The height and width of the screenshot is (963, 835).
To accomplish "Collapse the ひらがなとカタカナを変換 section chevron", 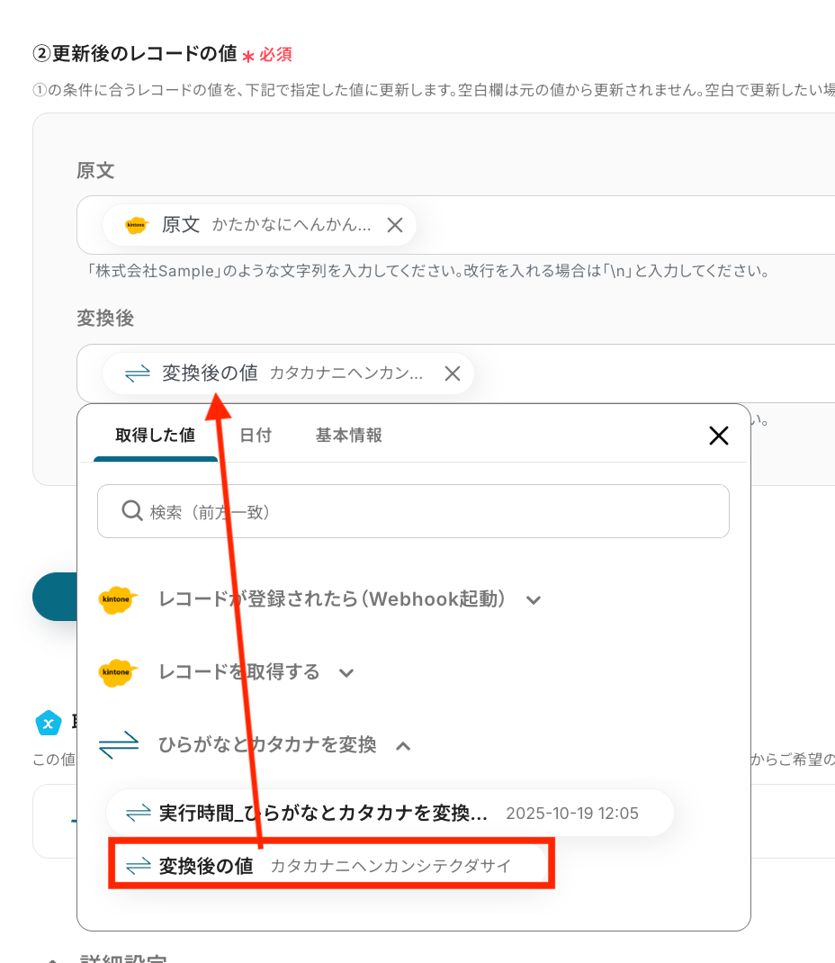I will coord(403,746).
